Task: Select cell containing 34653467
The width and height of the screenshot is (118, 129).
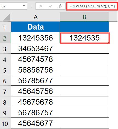Action: pos(36,48)
